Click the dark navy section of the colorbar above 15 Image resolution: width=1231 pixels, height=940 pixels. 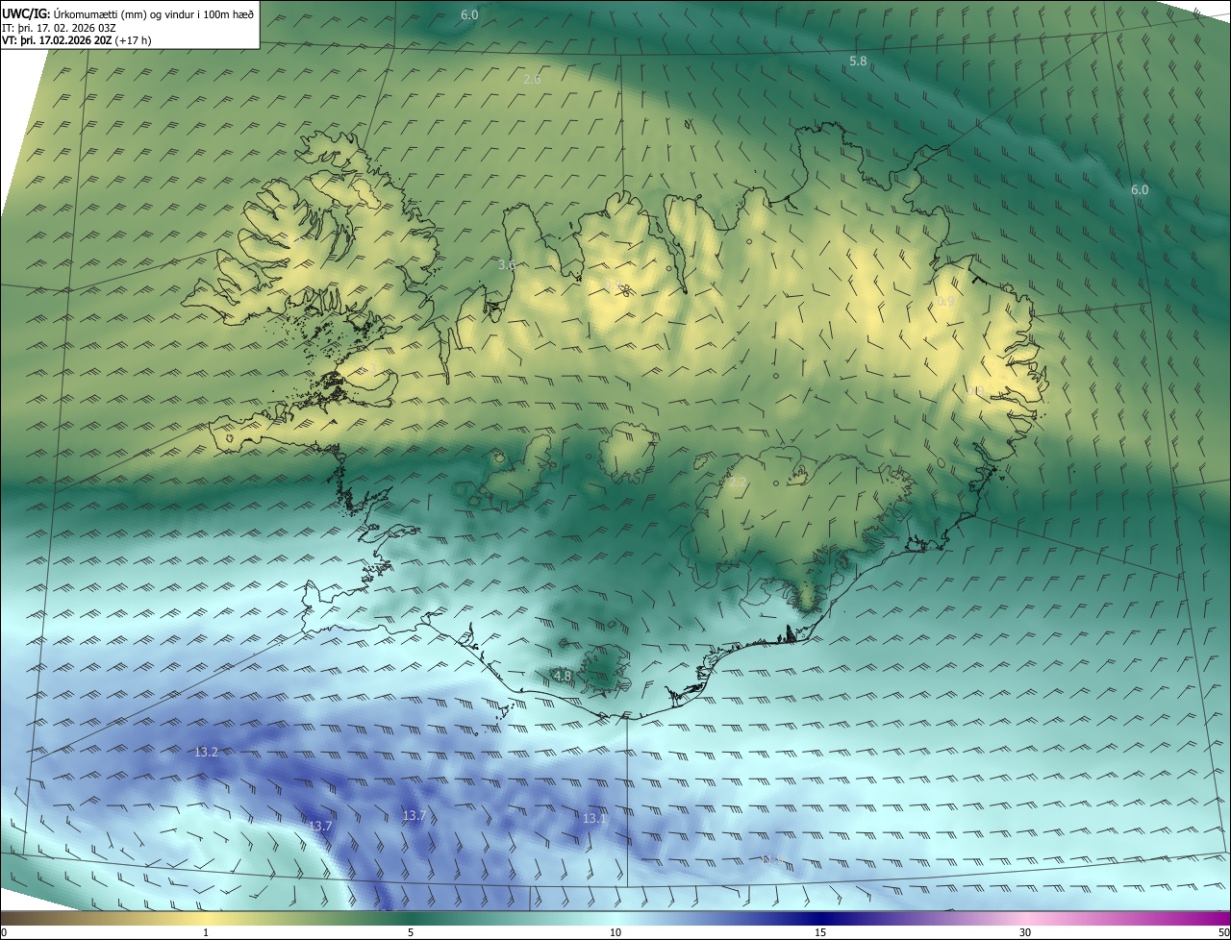pyautogui.click(x=822, y=918)
